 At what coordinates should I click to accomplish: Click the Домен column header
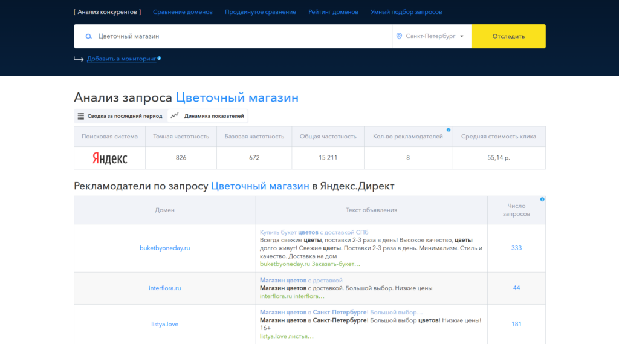(164, 210)
